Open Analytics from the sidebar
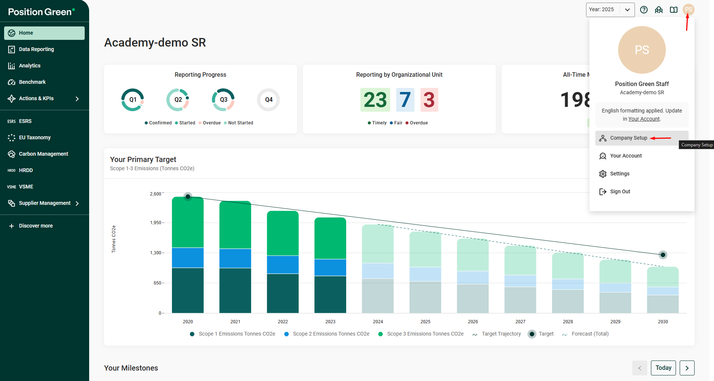714x381 pixels. [x=29, y=66]
